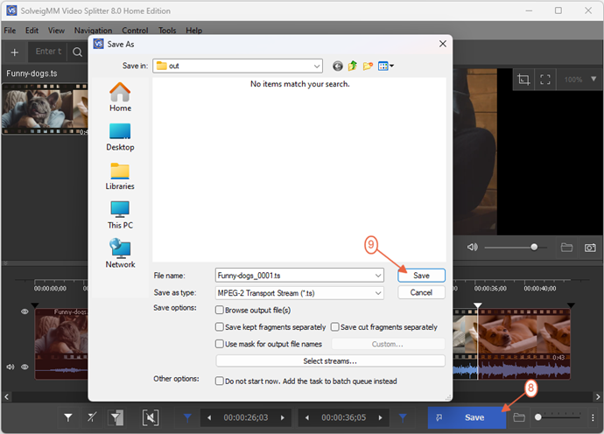Click the search magnifier icon in media panel

pyautogui.click(x=77, y=52)
